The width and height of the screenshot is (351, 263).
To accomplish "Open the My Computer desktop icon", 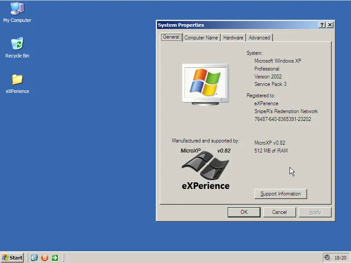I will pyautogui.click(x=17, y=13).
